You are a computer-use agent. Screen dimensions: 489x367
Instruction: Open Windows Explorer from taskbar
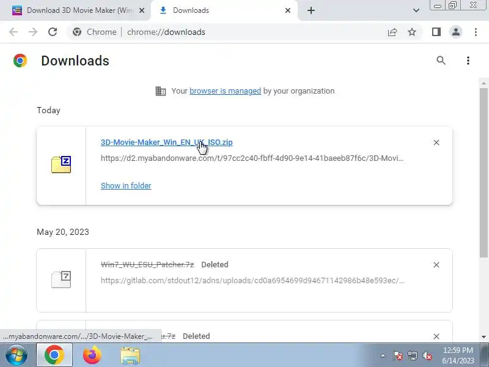(x=130, y=355)
